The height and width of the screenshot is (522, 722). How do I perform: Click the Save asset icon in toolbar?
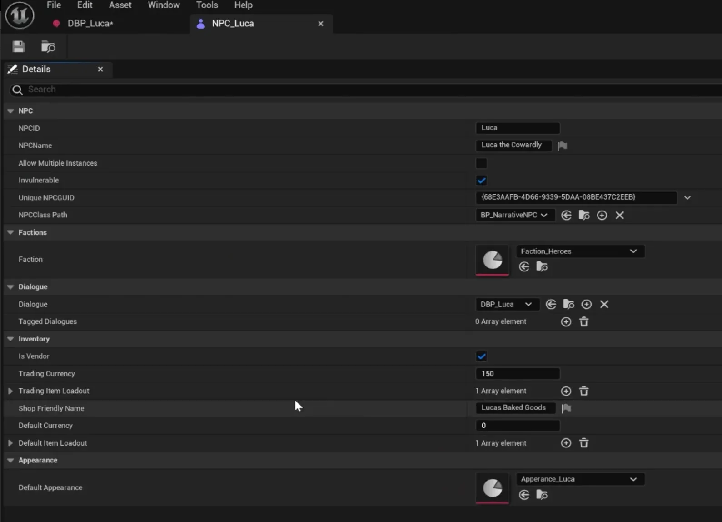point(19,47)
